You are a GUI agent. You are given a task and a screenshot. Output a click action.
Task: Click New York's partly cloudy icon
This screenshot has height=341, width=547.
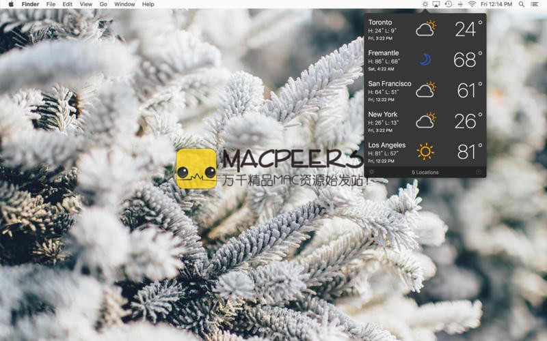point(426,120)
